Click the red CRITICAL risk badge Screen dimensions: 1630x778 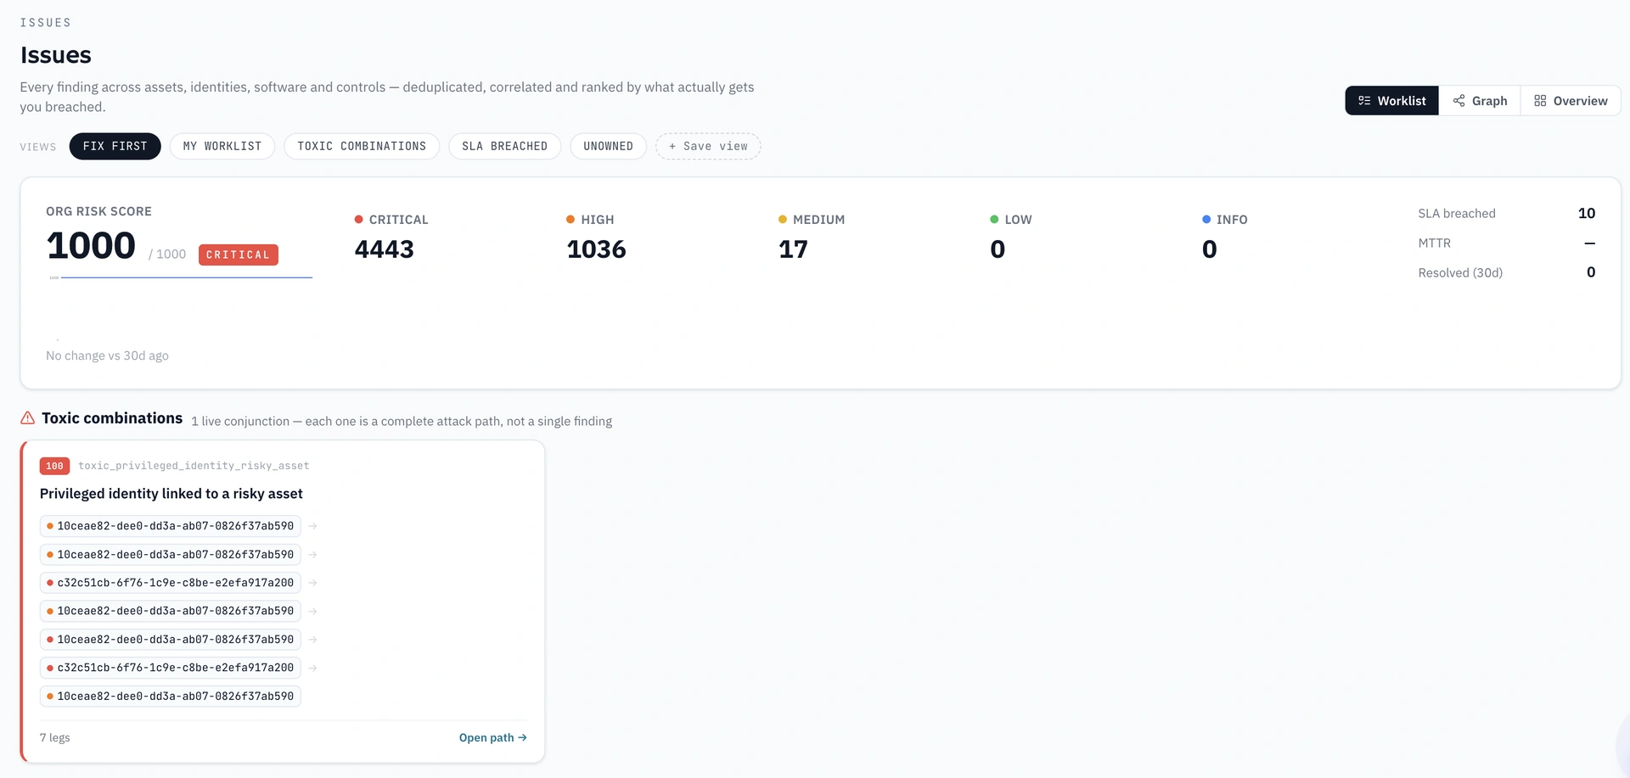(x=239, y=255)
